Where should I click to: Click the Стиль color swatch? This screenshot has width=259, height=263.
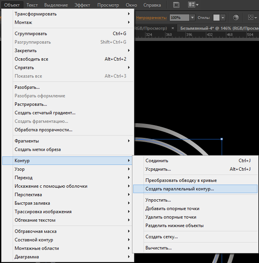pos(217,18)
